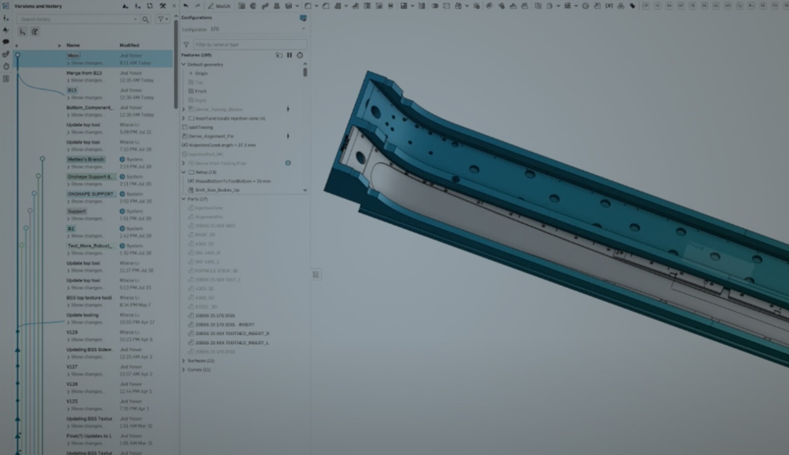Select the B13 branch row

click(72, 90)
